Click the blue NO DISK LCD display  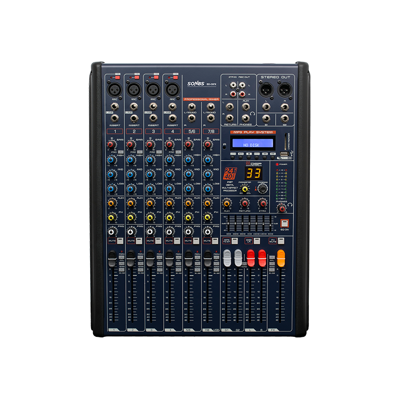point(252,144)
